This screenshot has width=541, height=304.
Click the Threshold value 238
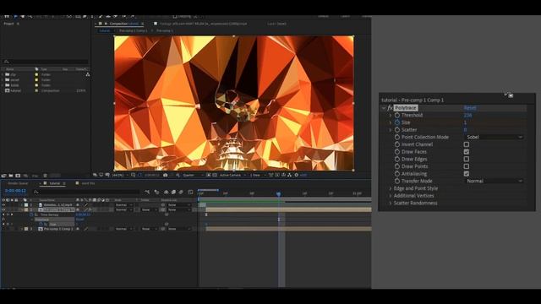[467, 115]
